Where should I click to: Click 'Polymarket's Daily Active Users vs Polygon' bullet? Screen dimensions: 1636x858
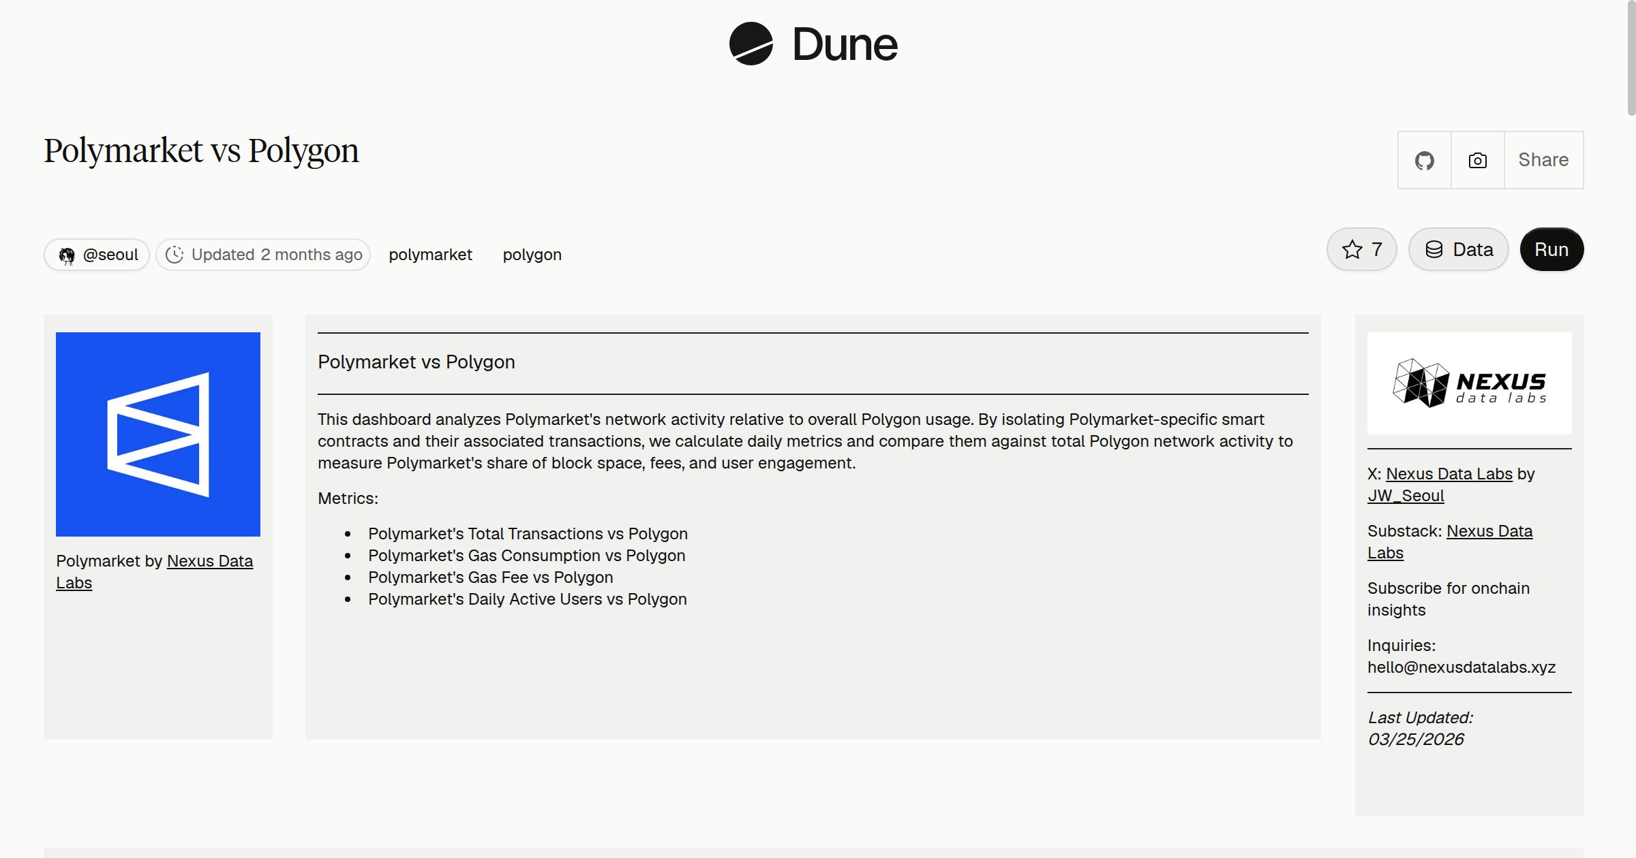[x=527, y=599]
